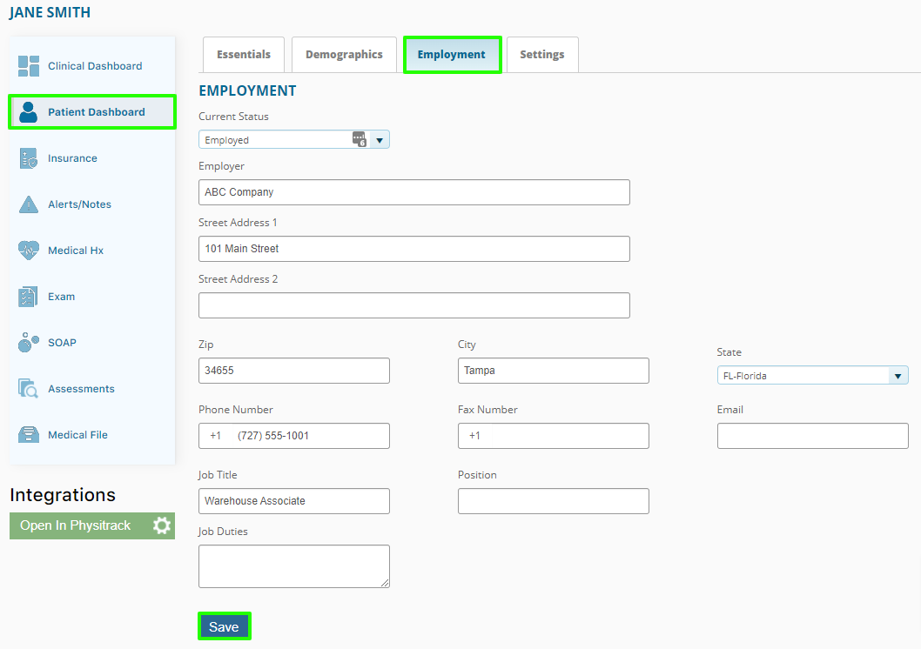The height and width of the screenshot is (649, 921).
Task: Switch to the Demographics tab
Action: (x=344, y=55)
